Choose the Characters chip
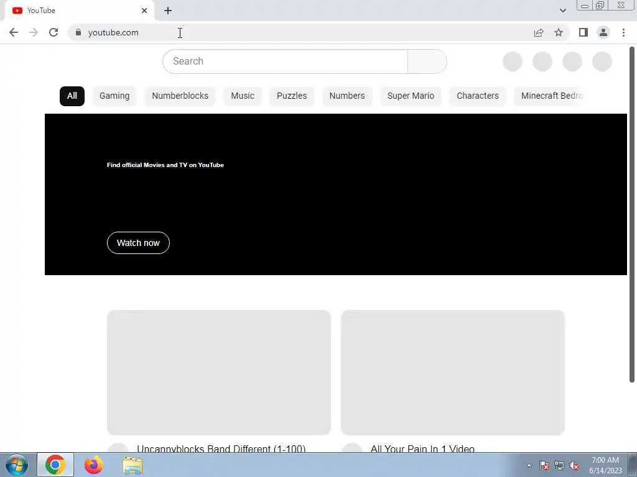Viewport: 637px width, 477px height. 478,96
